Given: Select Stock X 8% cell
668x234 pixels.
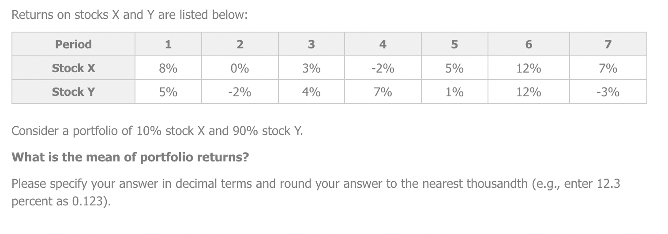Looking at the screenshot, I should (x=168, y=68).
